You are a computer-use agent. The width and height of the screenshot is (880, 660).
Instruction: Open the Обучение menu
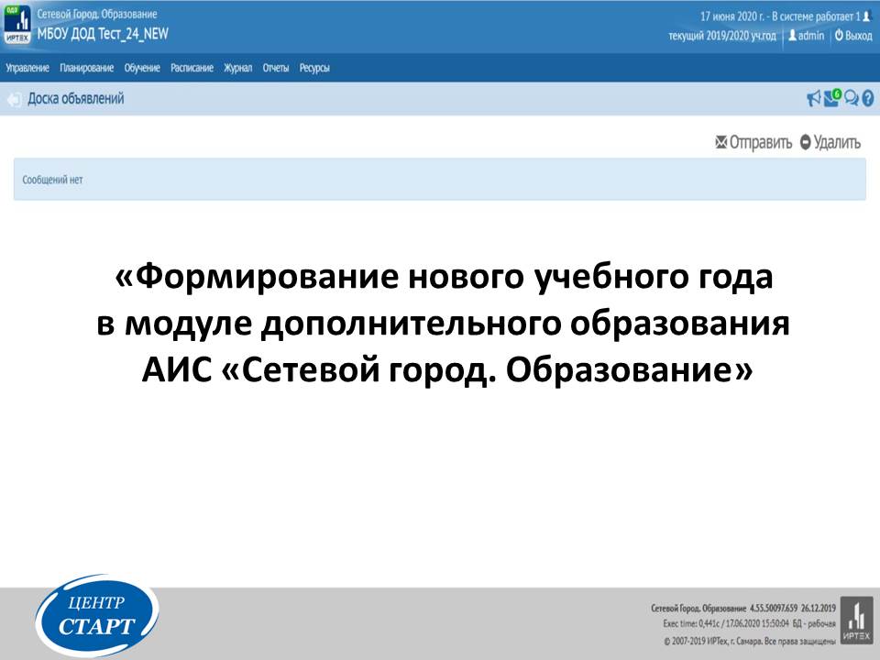click(x=142, y=68)
